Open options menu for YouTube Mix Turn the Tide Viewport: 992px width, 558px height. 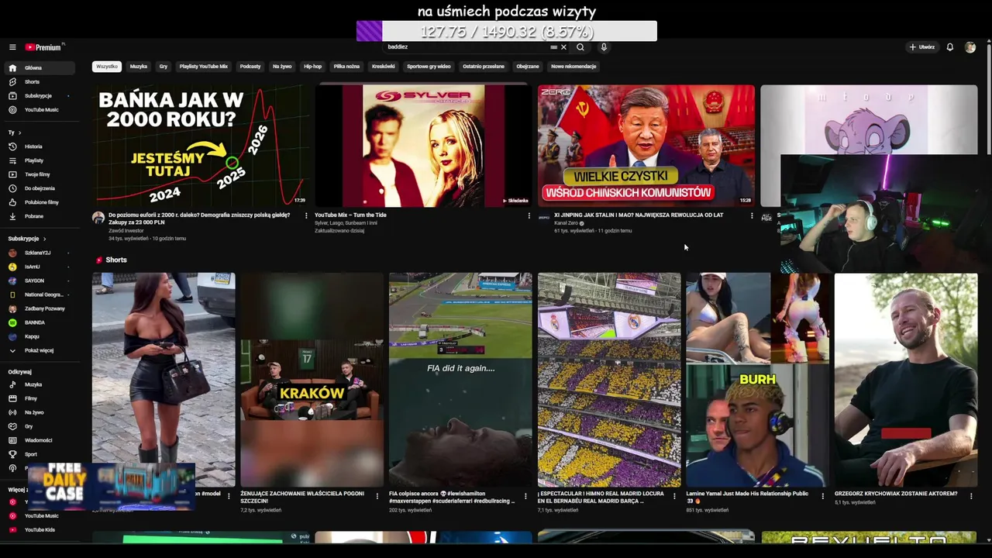529,215
